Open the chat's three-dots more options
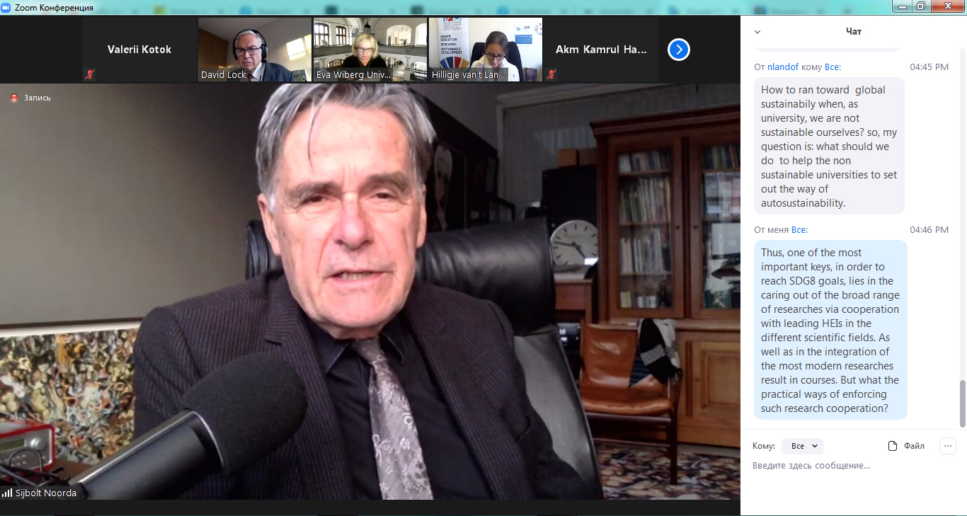 tap(947, 446)
